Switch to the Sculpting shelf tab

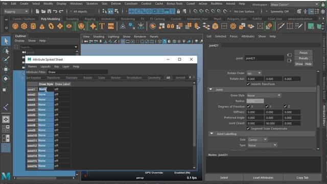click(x=73, y=19)
